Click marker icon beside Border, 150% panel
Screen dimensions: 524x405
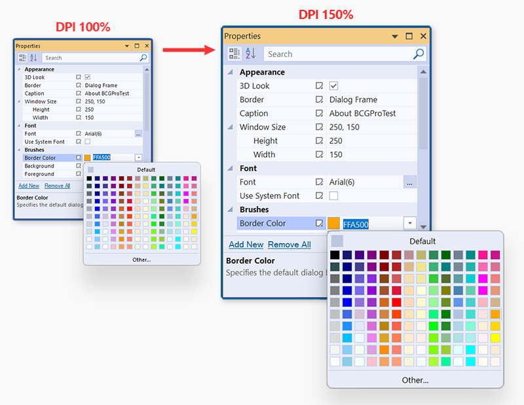point(319,99)
